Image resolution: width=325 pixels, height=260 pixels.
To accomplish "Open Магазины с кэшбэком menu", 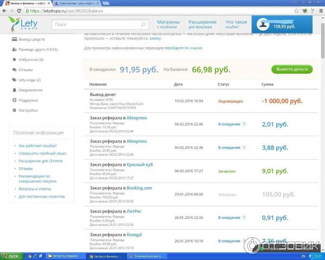I will (x=168, y=24).
